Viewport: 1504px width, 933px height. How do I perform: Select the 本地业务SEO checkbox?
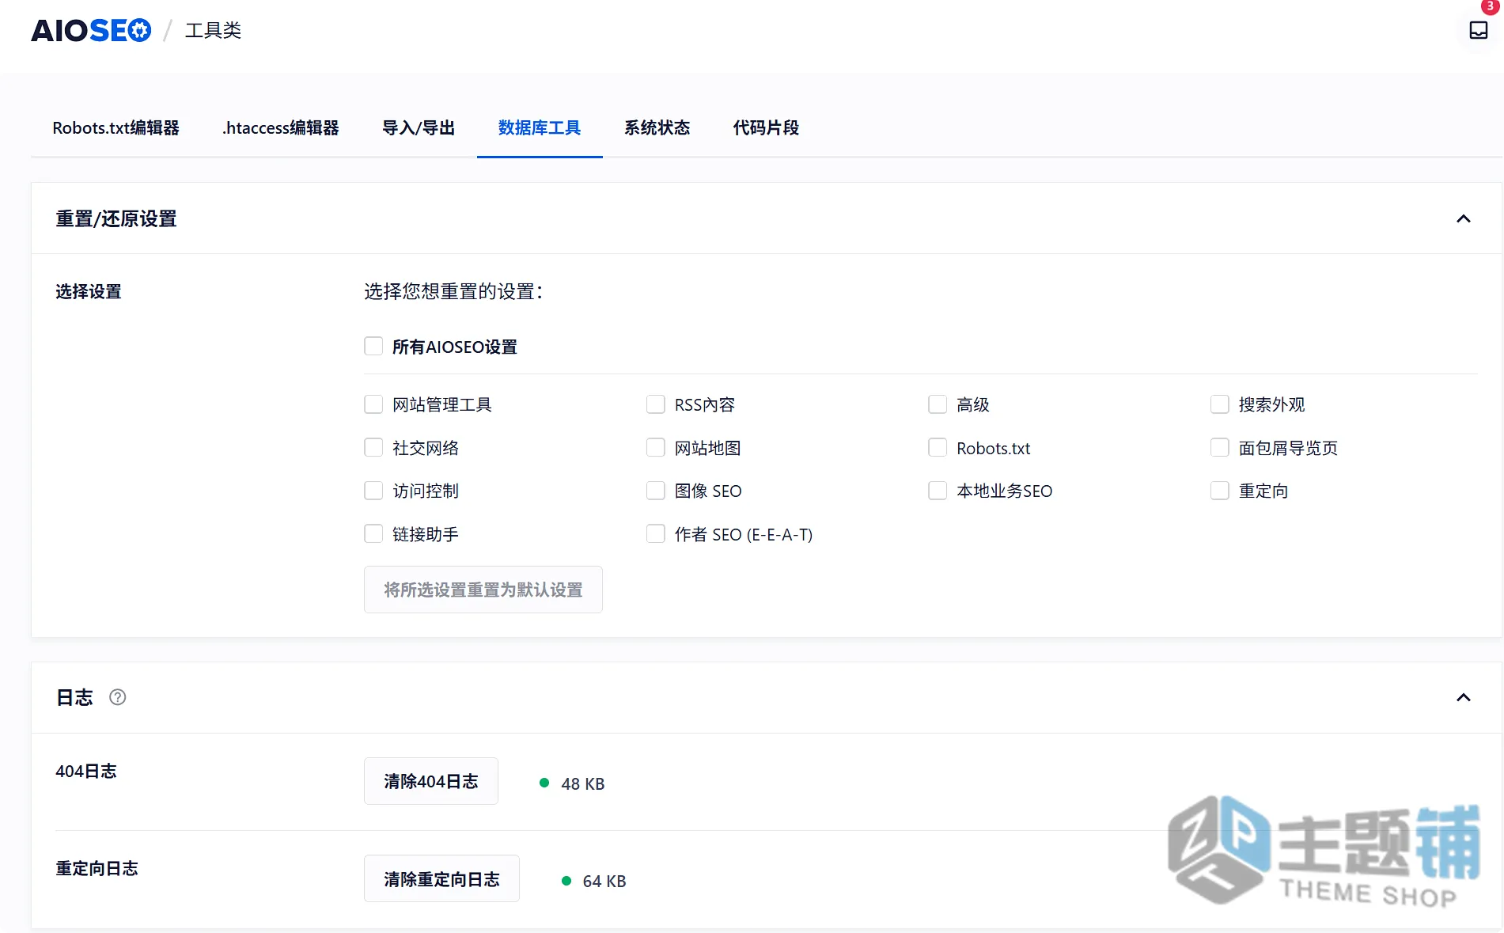click(938, 491)
